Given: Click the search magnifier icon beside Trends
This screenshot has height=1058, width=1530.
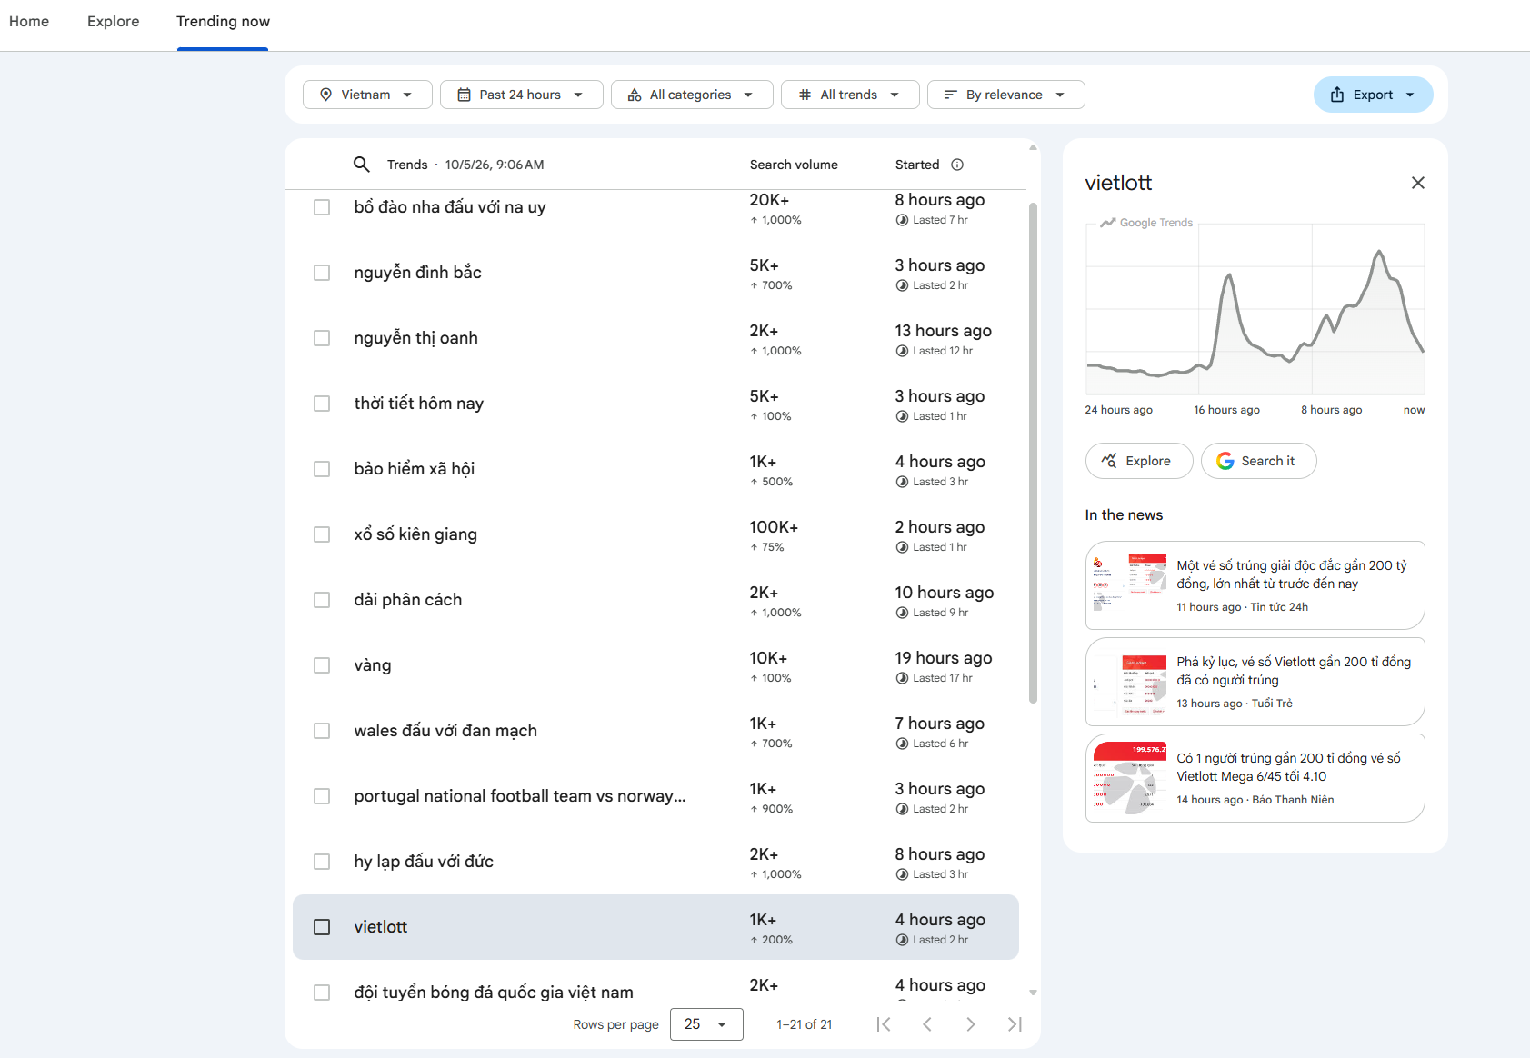Looking at the screenshot, I should [x=361, y=165].
